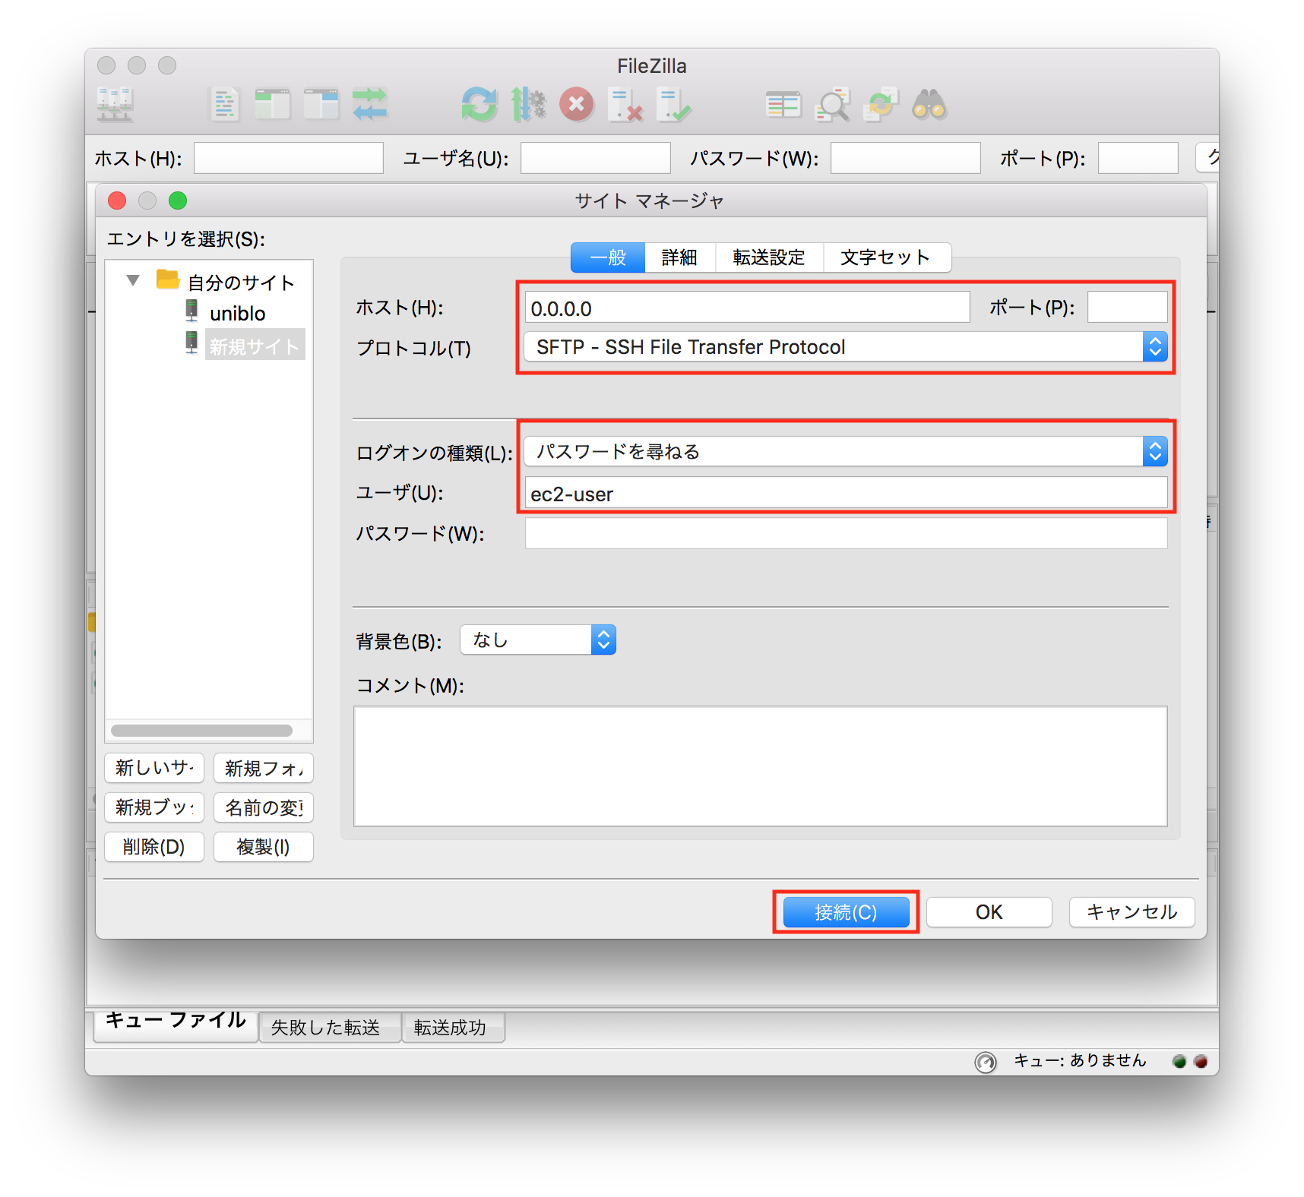Click the disconnect from server icon
The width and height of the screenshot is (1304, 1197).
625,105
